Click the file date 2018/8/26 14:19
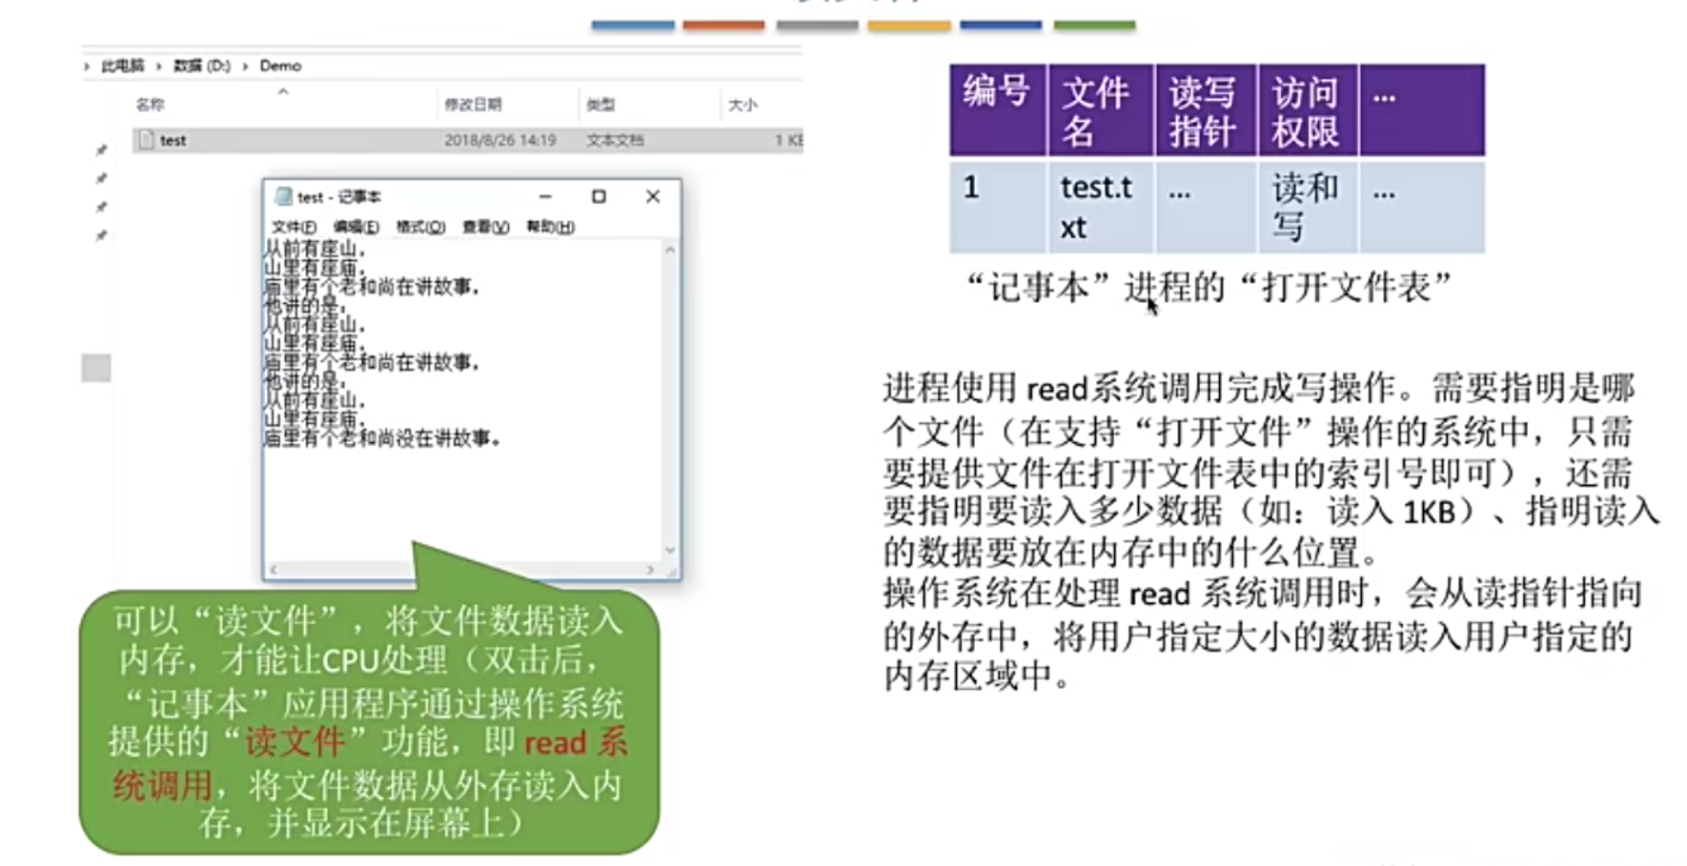This screenshot has height=866, width=1687. tap(499, 140)
